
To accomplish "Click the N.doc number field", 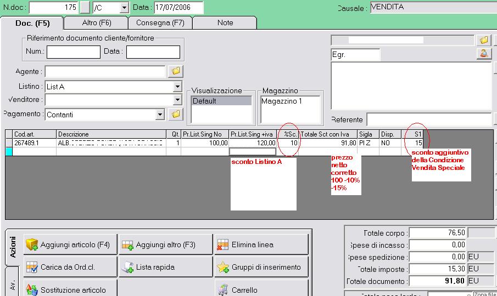I will 54,7.
